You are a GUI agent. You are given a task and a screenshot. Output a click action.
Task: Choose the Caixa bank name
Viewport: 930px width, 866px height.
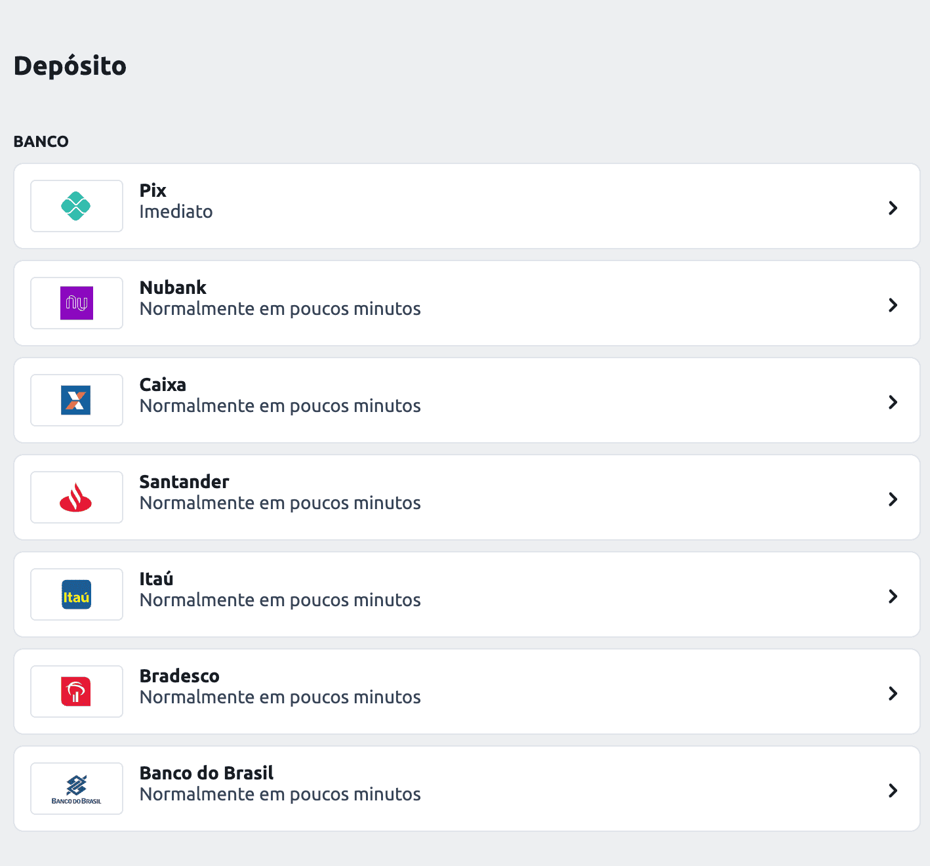click(163, 384)
